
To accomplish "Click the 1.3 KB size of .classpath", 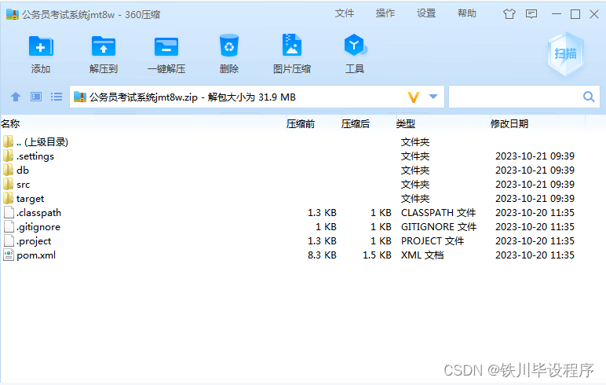I will point(322,213).
